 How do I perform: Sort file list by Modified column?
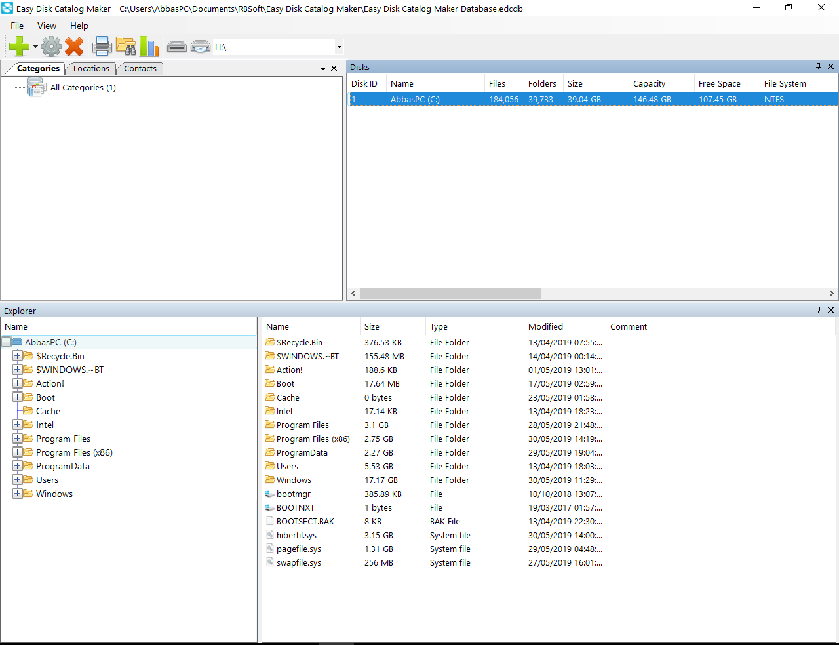point(565,326)
